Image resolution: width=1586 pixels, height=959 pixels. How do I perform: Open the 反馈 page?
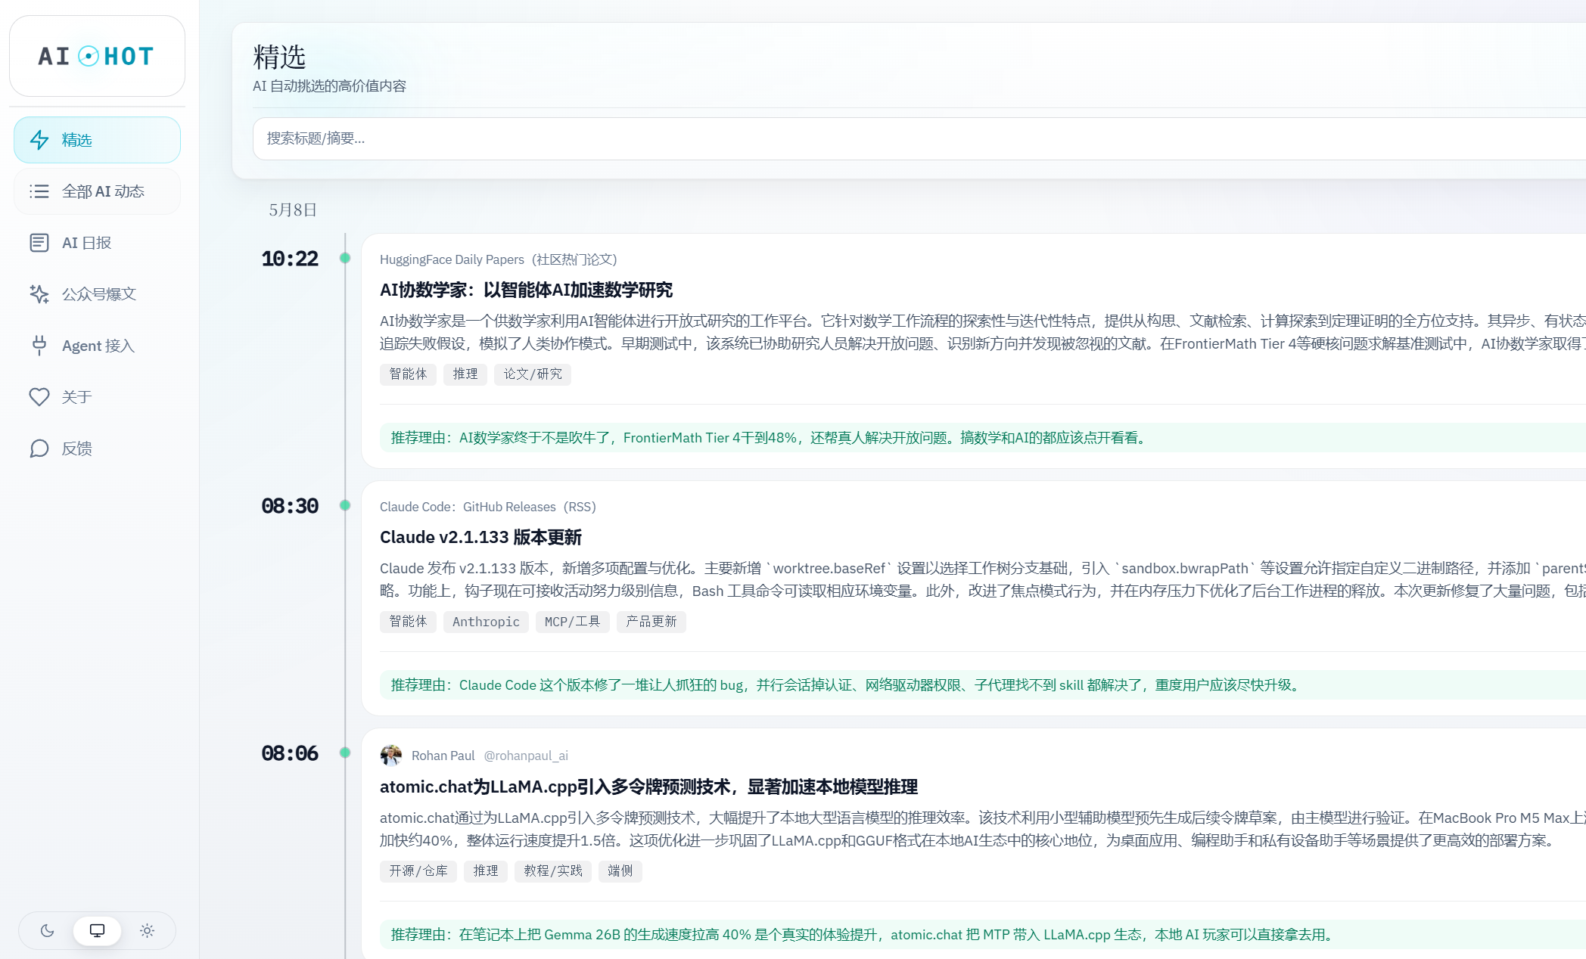pos(97,448)
